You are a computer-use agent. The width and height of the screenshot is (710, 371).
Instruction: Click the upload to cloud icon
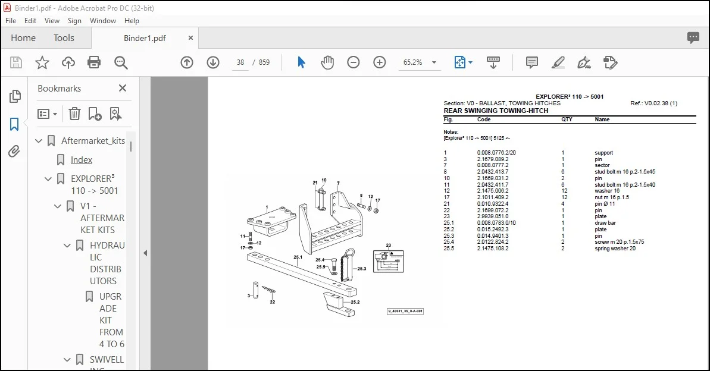(68, 62)
